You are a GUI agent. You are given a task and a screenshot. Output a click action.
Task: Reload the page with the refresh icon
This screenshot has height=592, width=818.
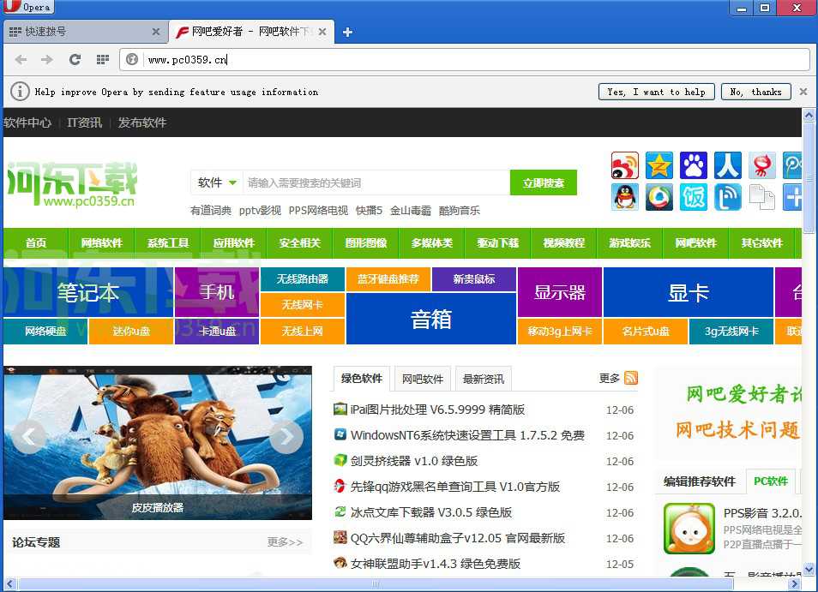74,61
